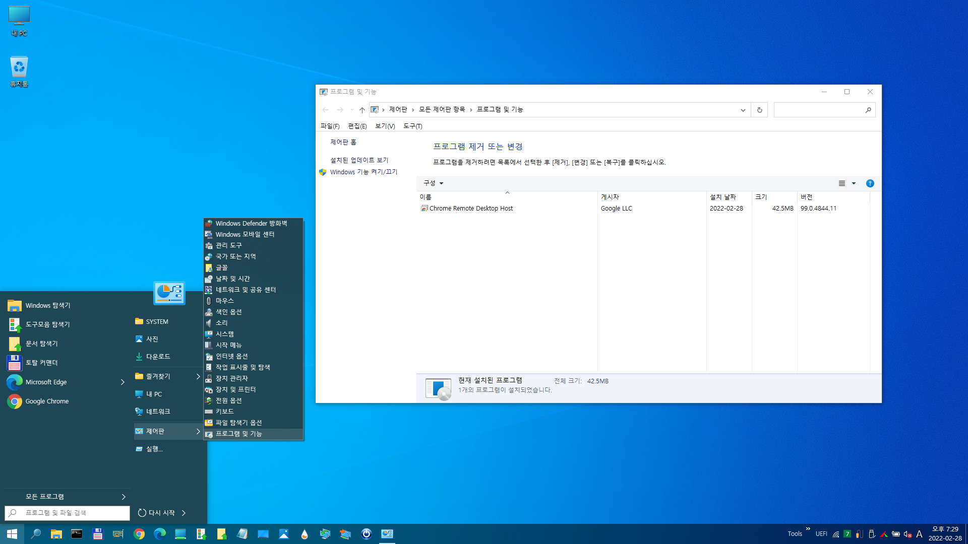Go up one level in Control Panel
The height and width of the screenshot is (544, 968).
tap(362, 110)
